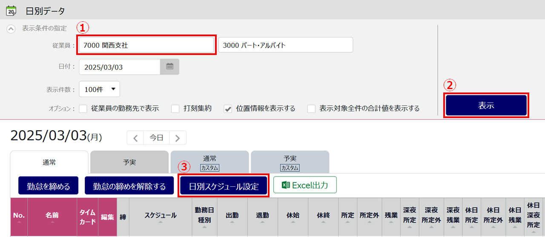Sort by the No. column header
The height and width of the screenshot is (237, 545).
click(x=19, y=217)
